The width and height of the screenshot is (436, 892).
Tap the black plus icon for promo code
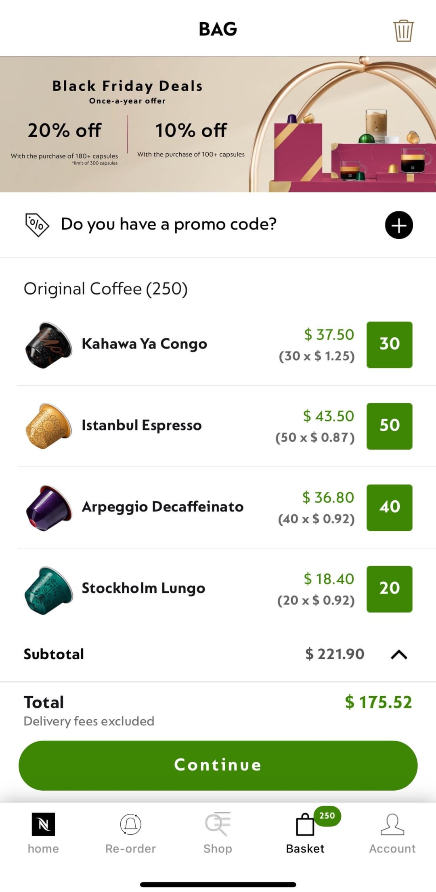pyautogui.click(x=398, y=225)
